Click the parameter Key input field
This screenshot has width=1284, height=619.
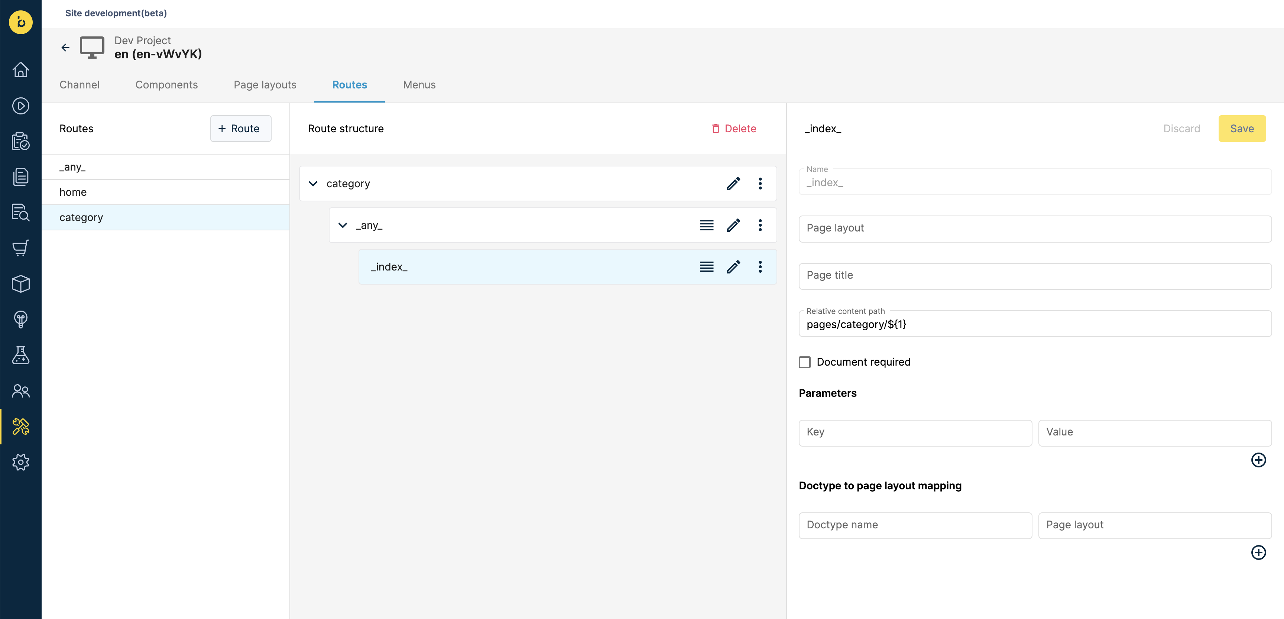tap(915, 432)
